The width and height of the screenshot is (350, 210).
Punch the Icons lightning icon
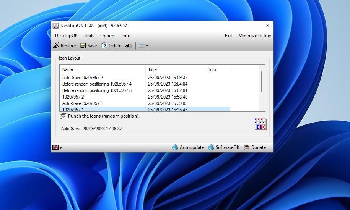63,116
